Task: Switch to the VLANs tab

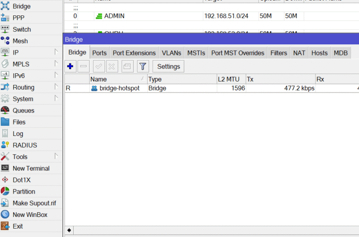Action: (172, 53)
